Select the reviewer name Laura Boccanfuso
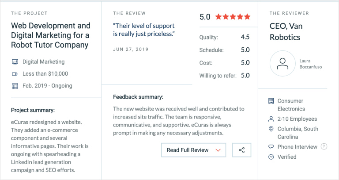The width and height of the screenshot is (339, 180). point(310,64)
